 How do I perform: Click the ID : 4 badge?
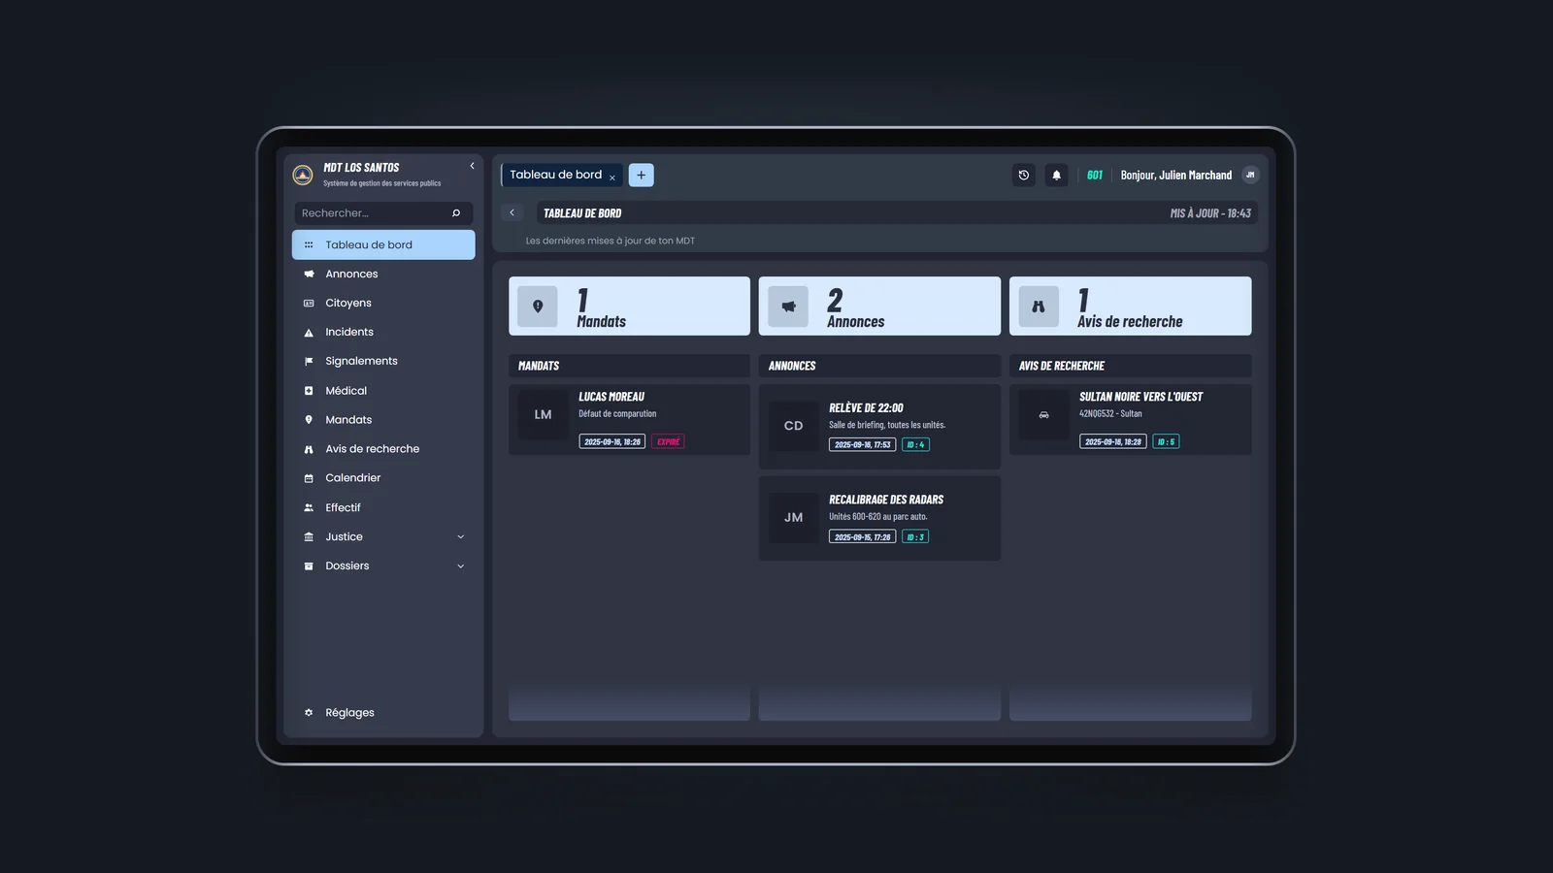(x=915, y=445)
